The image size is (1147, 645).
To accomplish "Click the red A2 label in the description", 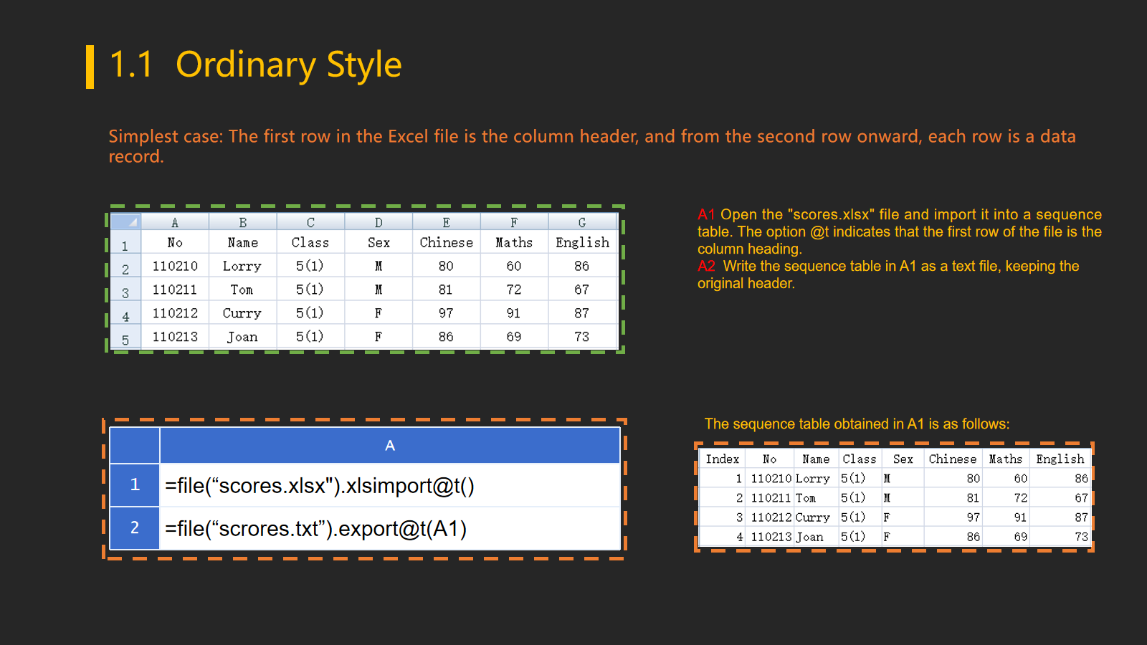I will (x=706, y=266).
